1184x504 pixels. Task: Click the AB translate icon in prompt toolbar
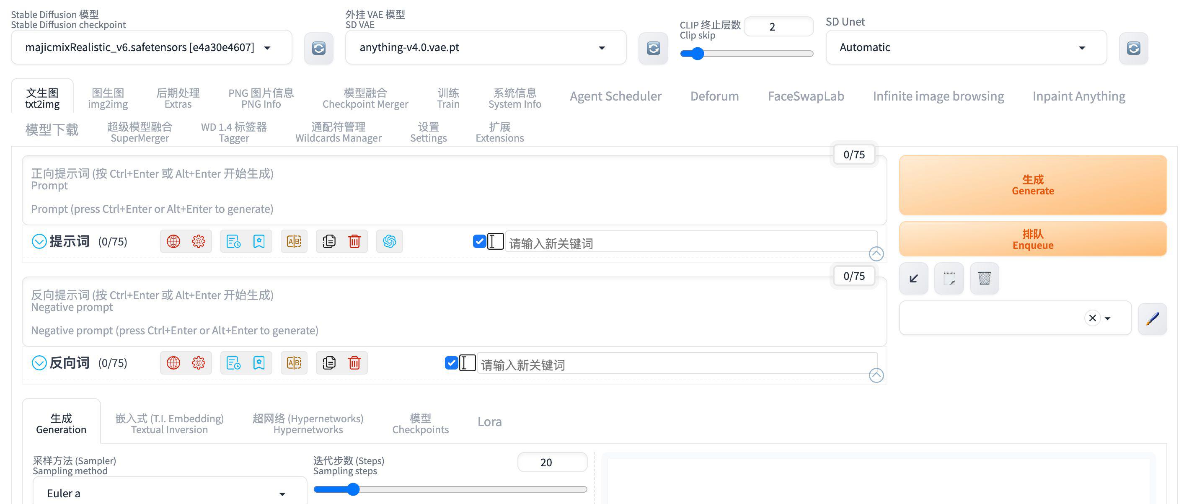(294, 241)
